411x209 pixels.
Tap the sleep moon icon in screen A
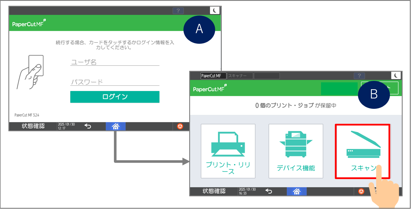point(215,11)
